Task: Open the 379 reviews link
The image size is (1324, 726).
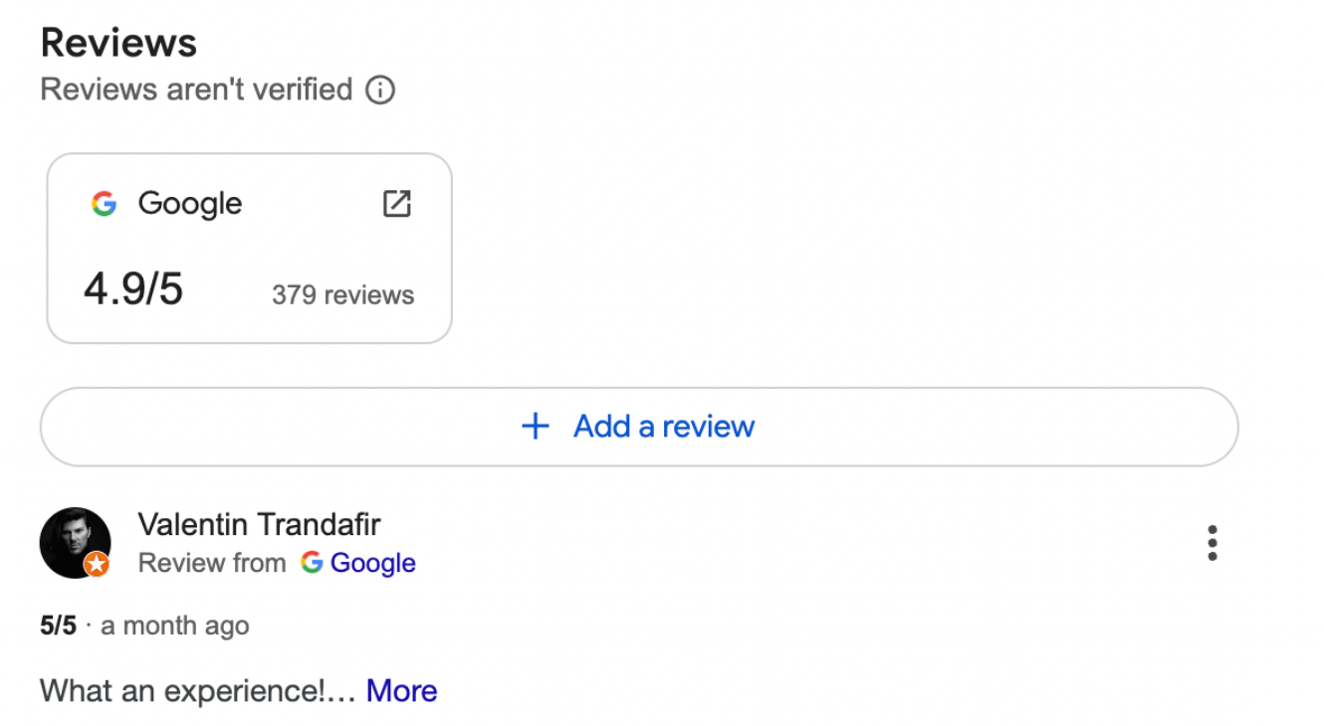Action: [x=342, y=294]
